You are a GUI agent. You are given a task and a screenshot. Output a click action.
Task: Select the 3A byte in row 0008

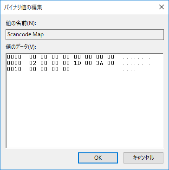[x=99, y=63]
